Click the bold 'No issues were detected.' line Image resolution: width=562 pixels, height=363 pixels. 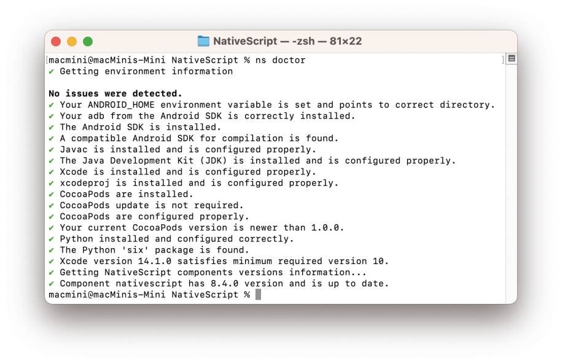115,93
